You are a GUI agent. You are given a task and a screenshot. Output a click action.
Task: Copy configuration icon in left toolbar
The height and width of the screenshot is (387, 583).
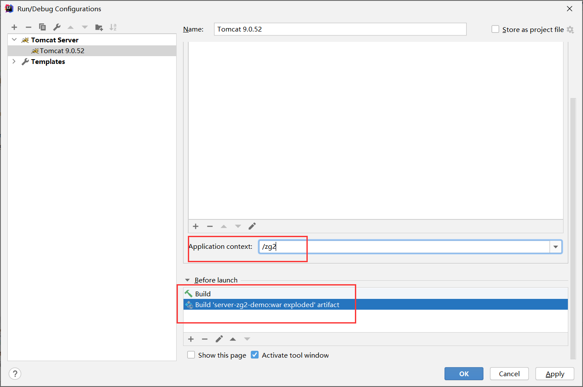(x=42, y=27)
